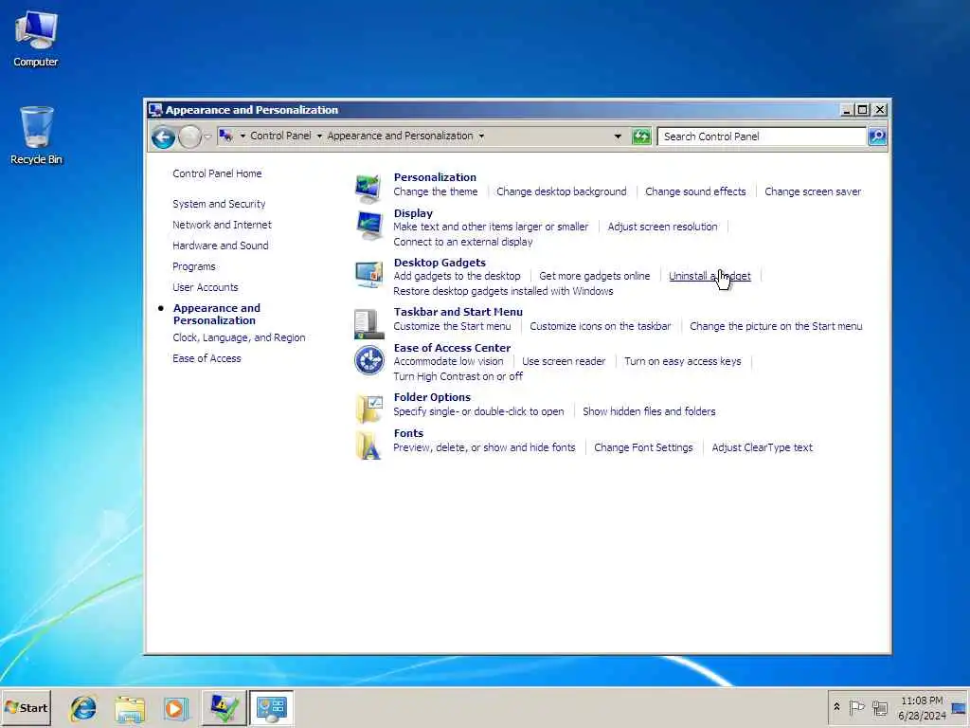Screen dimensions: 970x728
Task: Click the Ease of Access Center icon
Action: click(x=369, y=359)
